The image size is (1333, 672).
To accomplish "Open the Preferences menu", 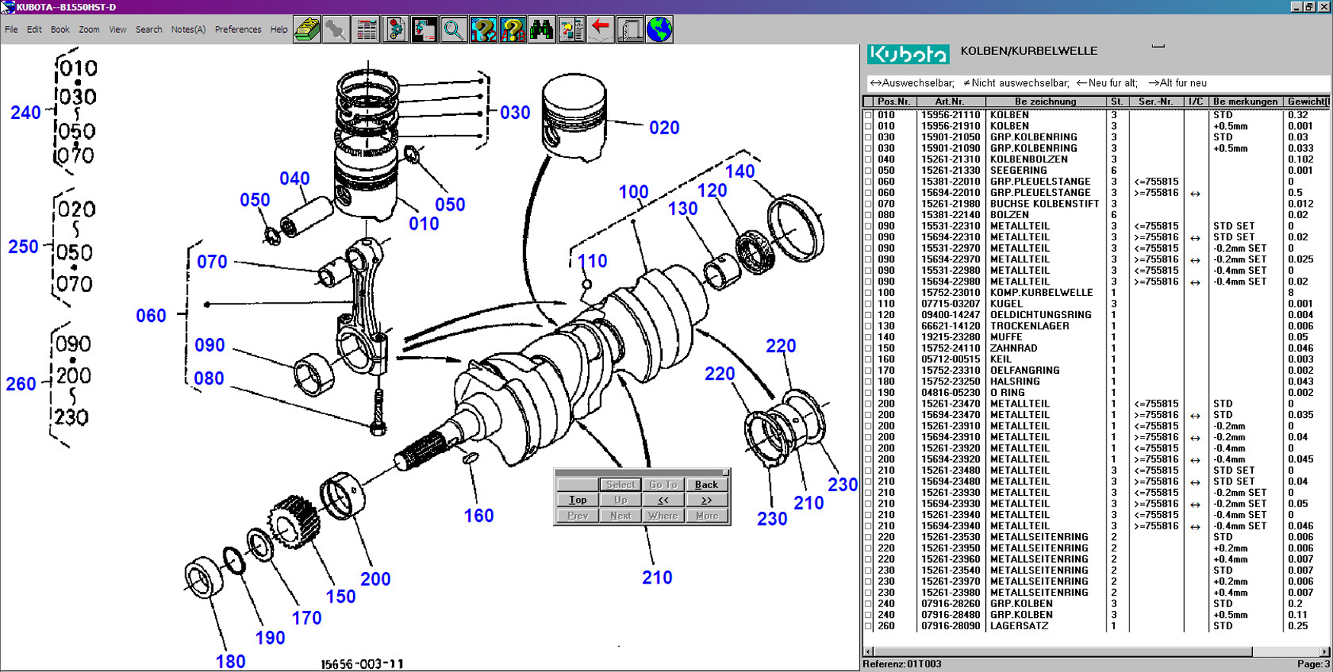I will click(x=238, y=30).
